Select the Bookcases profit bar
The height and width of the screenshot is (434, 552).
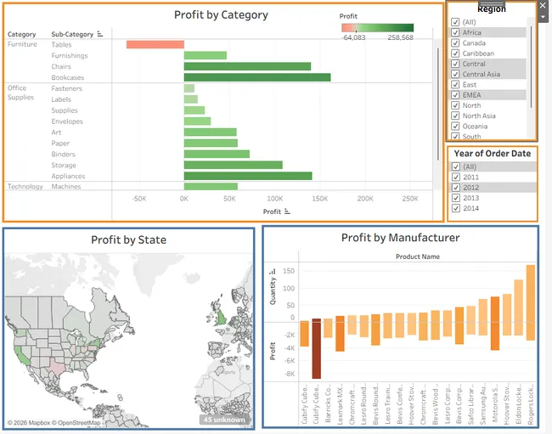[x=257, y=77]
